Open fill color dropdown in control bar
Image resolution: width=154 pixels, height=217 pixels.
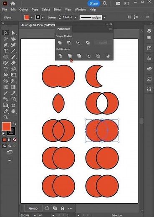pyautogui.click(x=32, y=18)
